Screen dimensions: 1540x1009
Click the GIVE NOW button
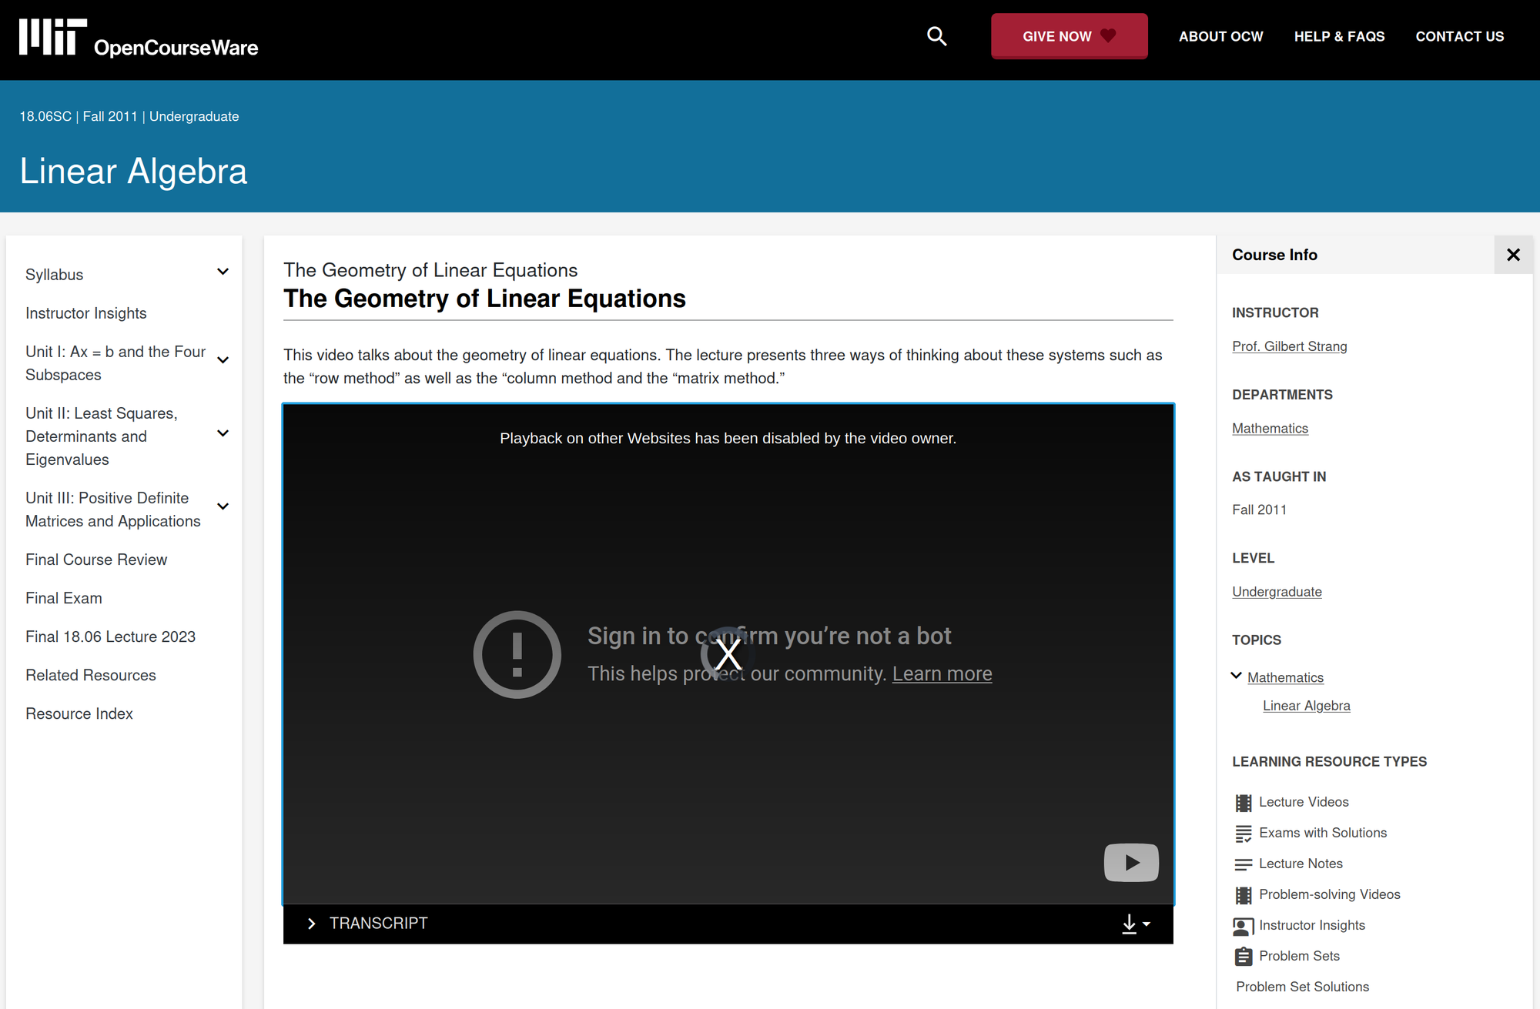click(x=1069, y=36)
